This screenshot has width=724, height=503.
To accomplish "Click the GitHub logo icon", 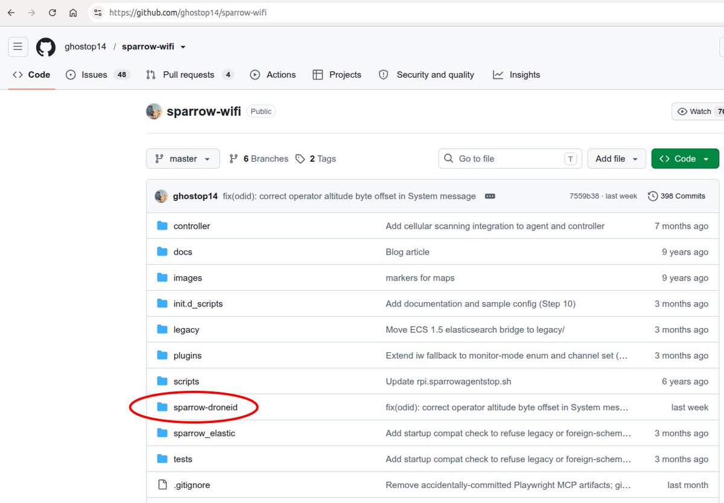I will [x=46, y=47].
